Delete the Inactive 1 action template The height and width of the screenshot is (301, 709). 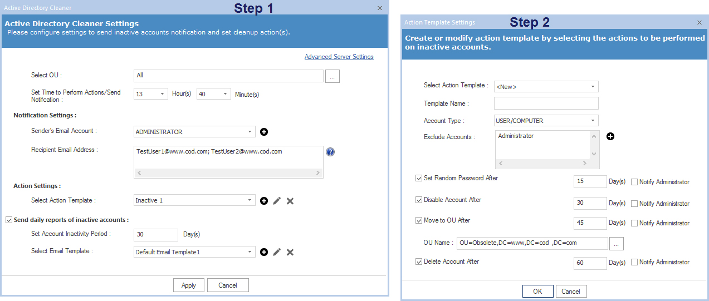[x=290, y=200]
